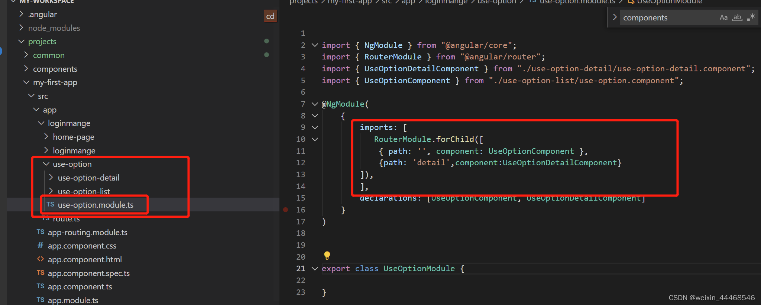The image size is (761, 305).
Task: Click 'UseOptionModule' class name on line 21
Action: (419, 269)
